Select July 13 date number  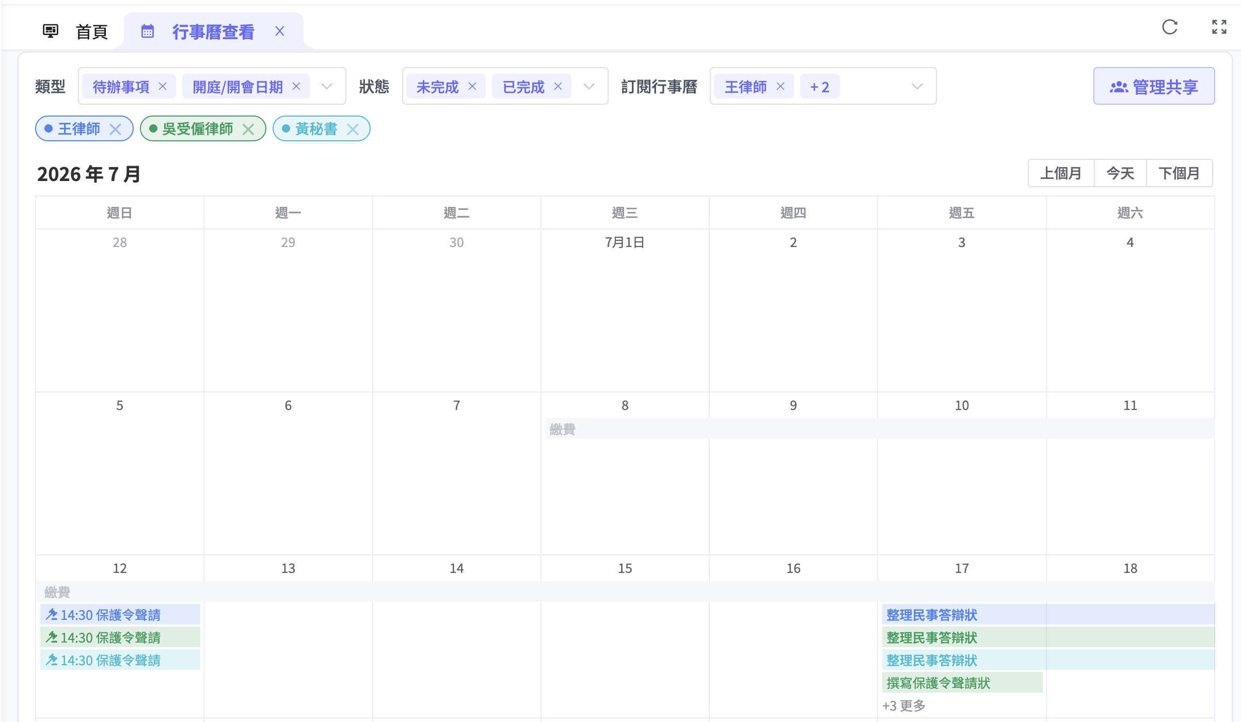tap(288, 568)
